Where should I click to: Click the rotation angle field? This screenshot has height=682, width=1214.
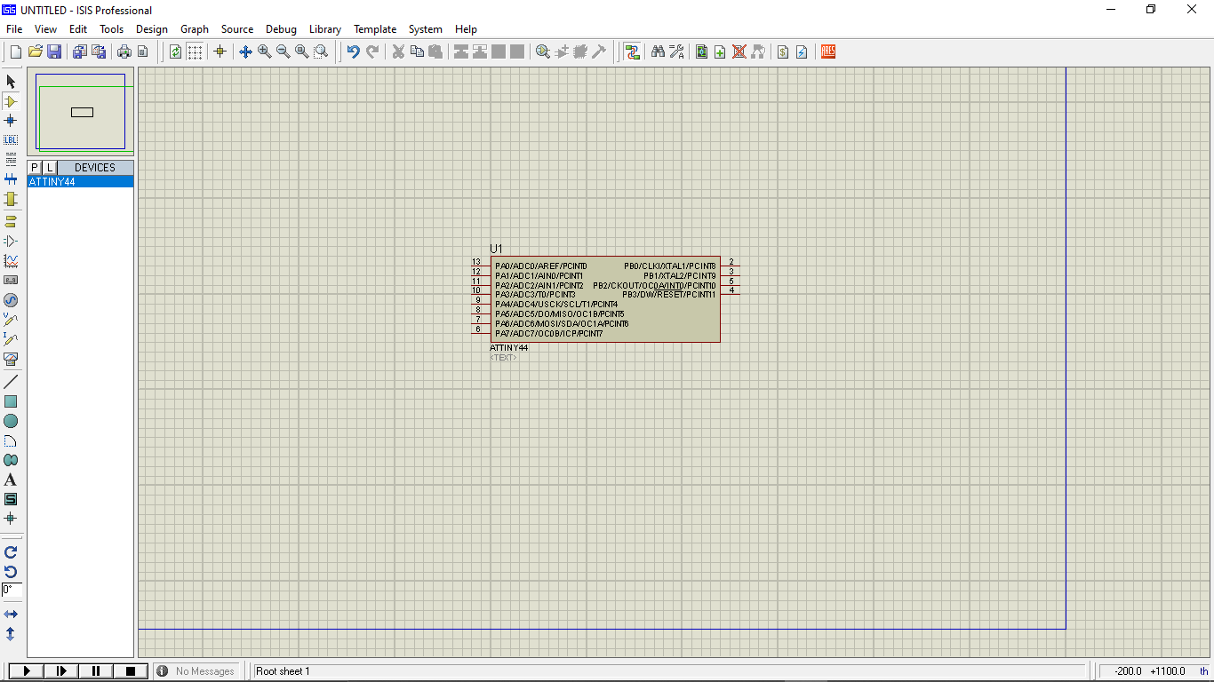(x=12, y=590)
